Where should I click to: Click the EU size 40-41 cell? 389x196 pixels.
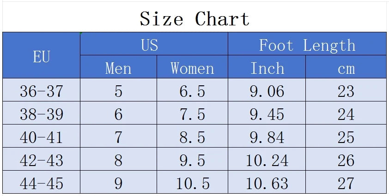point(41,137)
